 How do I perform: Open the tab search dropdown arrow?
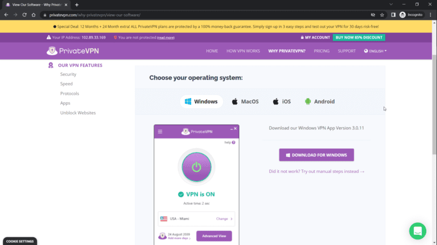click(x=391, y=5)
